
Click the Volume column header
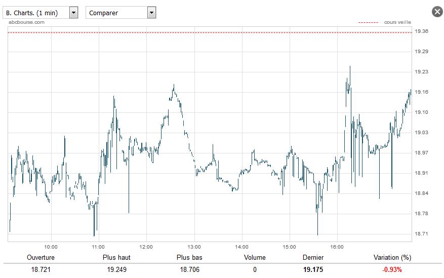click(255, 257)
